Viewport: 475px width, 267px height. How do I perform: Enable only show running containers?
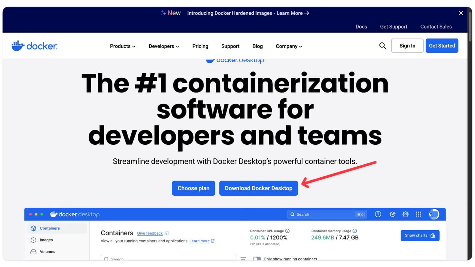(257, 259)
